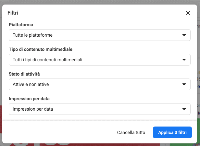Screen dimensions: 200x146
Task: Close the Filtri dialog with the X icon
Action: [x=188, y=13]
